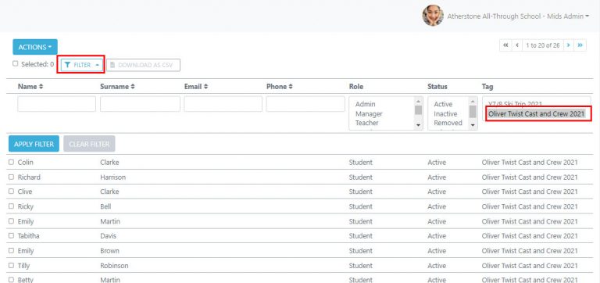The height and width of the screenshot is (283, 600).
Task: Tick the checkbox for Clive Clarke
Action: [x=11, y=192]
